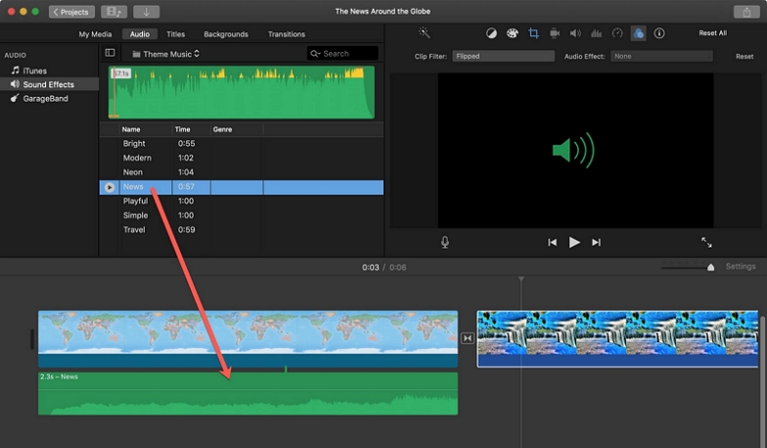Click the viewer preview area
The width and height of the screenshot is (767, 448).
[x=575, y=151]
